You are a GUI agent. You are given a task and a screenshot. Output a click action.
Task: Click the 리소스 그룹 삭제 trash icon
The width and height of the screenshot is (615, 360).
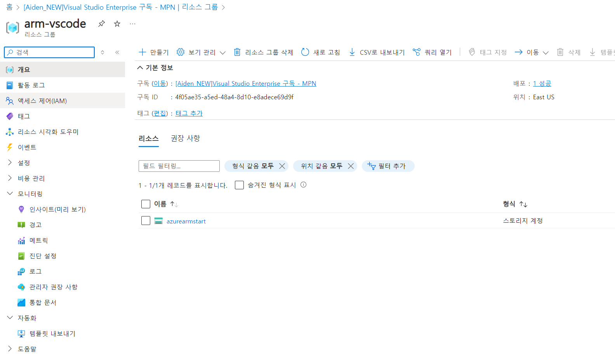[x=237, y=52]
